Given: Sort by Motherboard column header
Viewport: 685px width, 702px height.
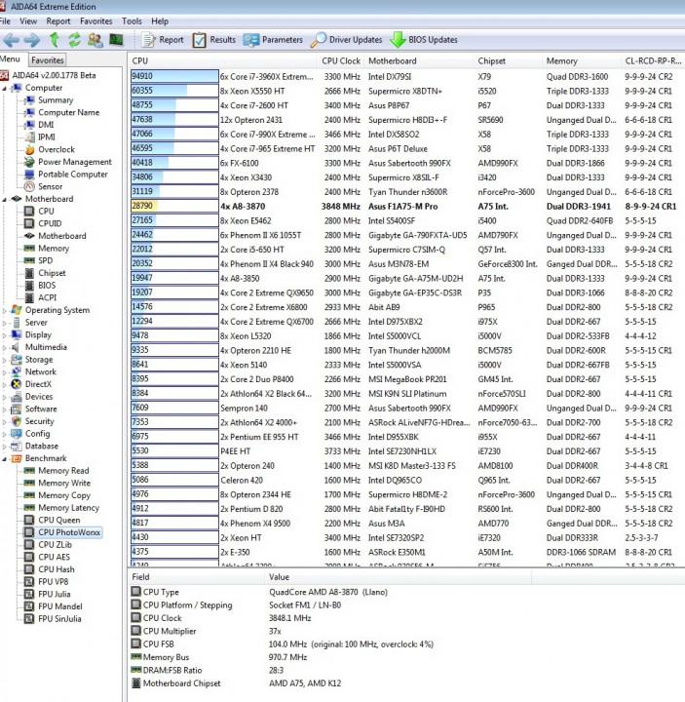Looking at the screenshot, I should tap(419, 60).
